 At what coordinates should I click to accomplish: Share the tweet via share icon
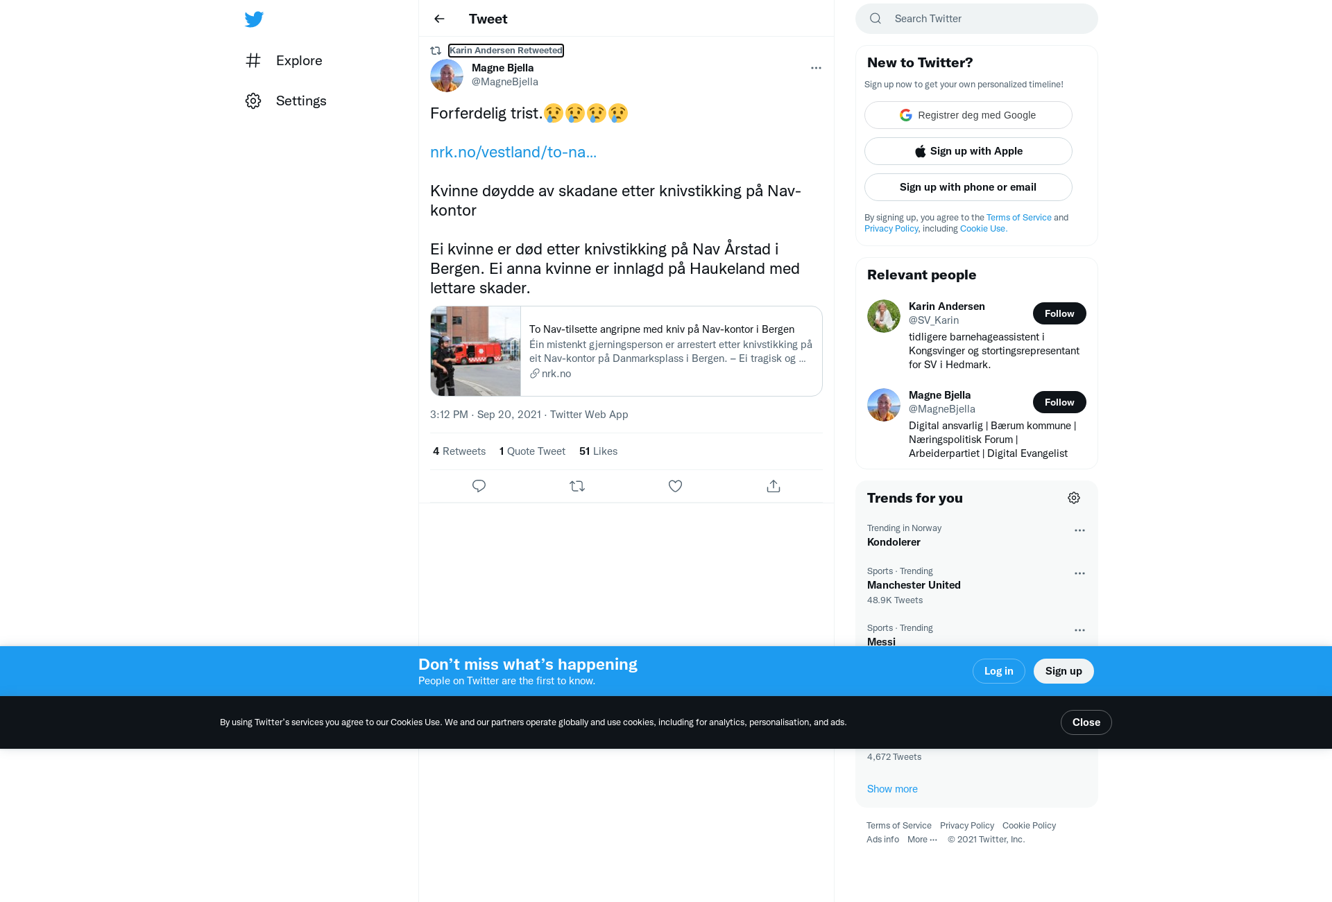(x=774, y=486)
